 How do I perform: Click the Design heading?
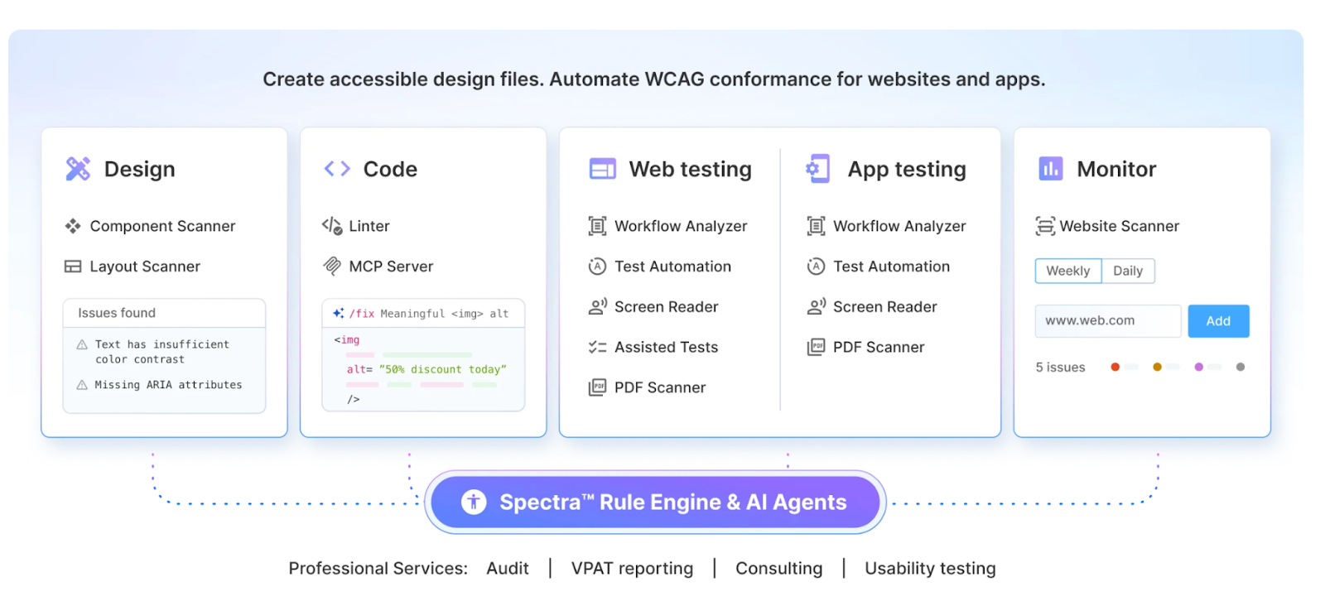pos(139,169)
